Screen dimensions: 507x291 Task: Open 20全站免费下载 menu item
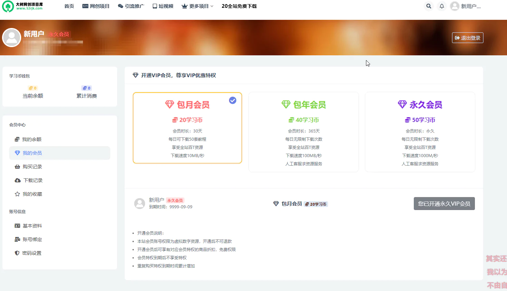pyautogui.click(x=239, y=6)
